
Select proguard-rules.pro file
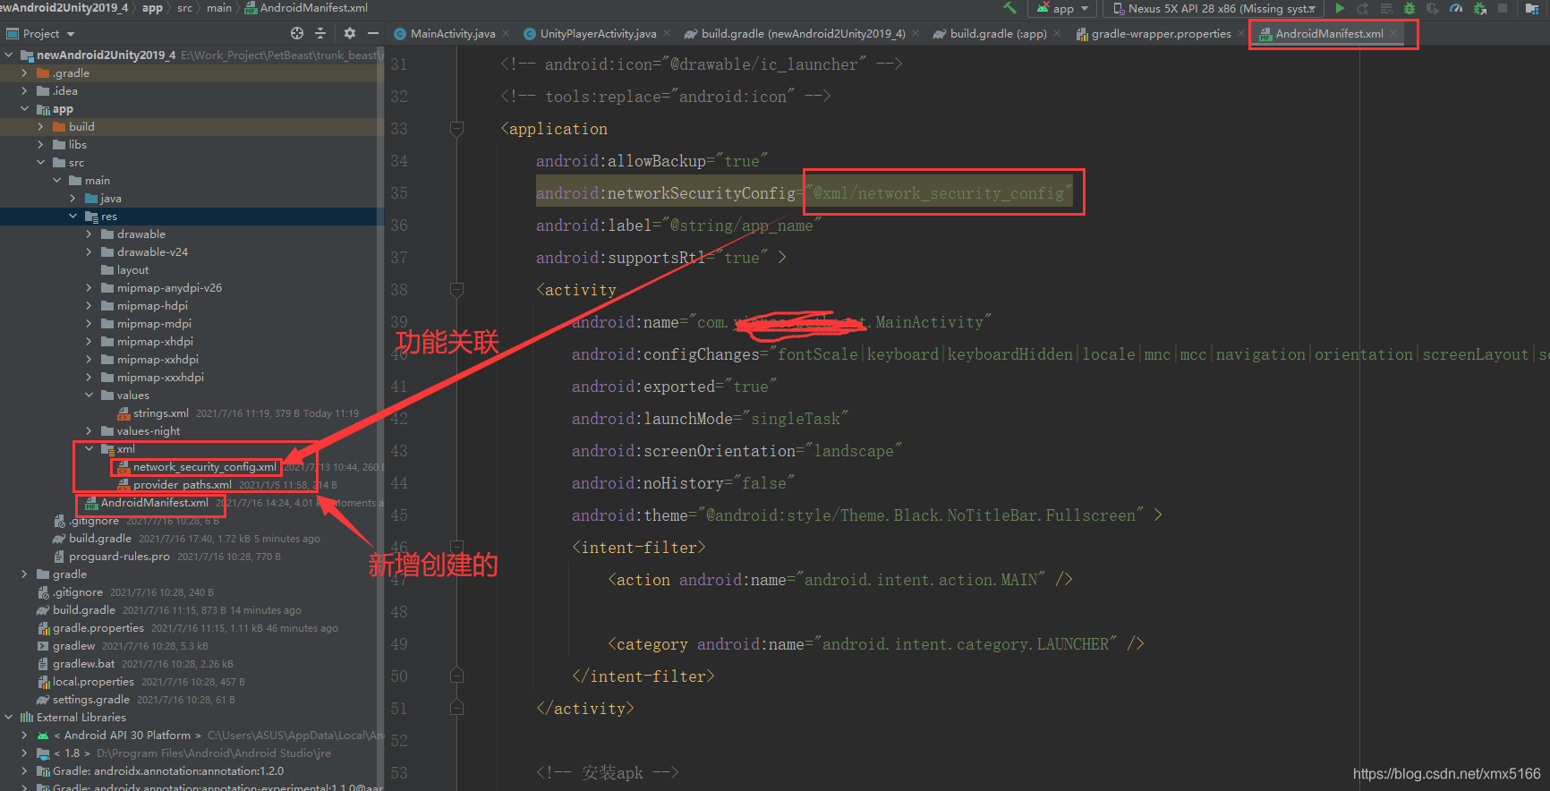point(119,557)
